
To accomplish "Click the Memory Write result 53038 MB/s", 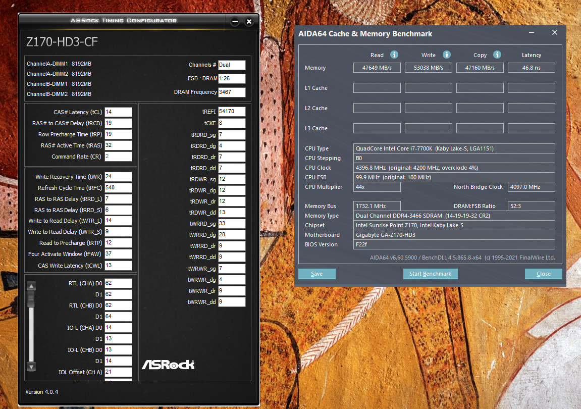I will pyautogui.click(x=429, y=68).
